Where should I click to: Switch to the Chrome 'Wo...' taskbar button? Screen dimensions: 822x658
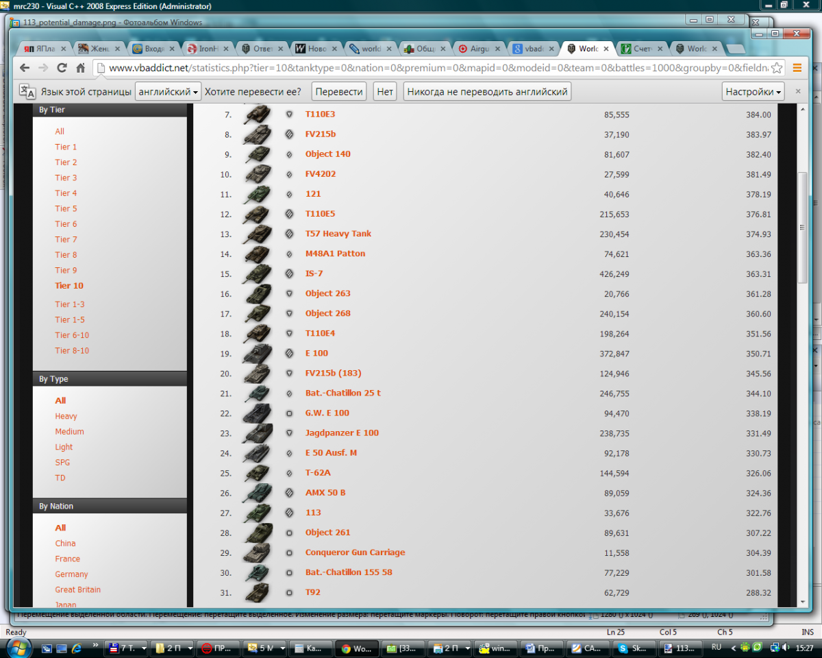click(356, 648)
